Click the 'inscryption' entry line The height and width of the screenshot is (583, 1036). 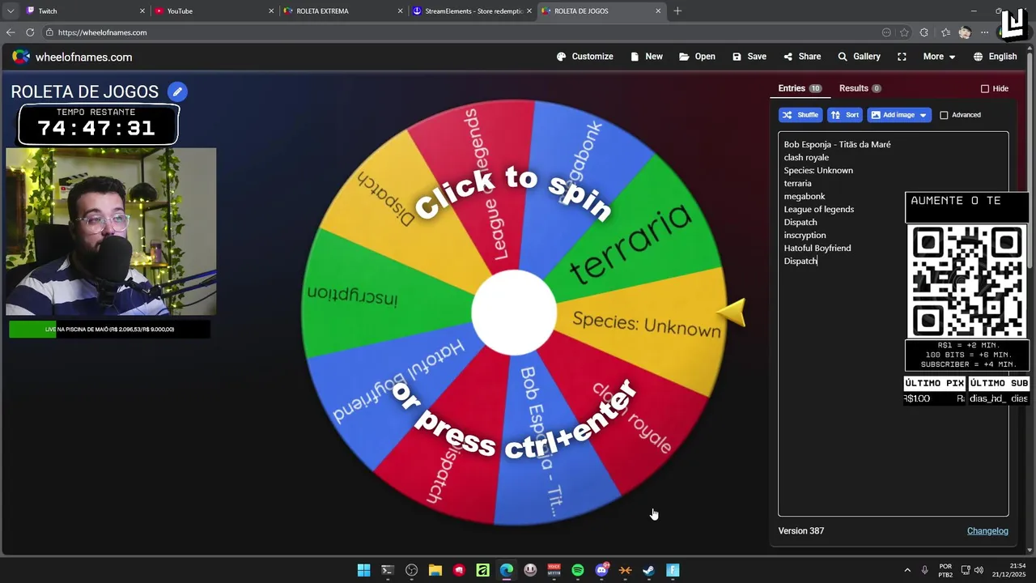point(805,235)
